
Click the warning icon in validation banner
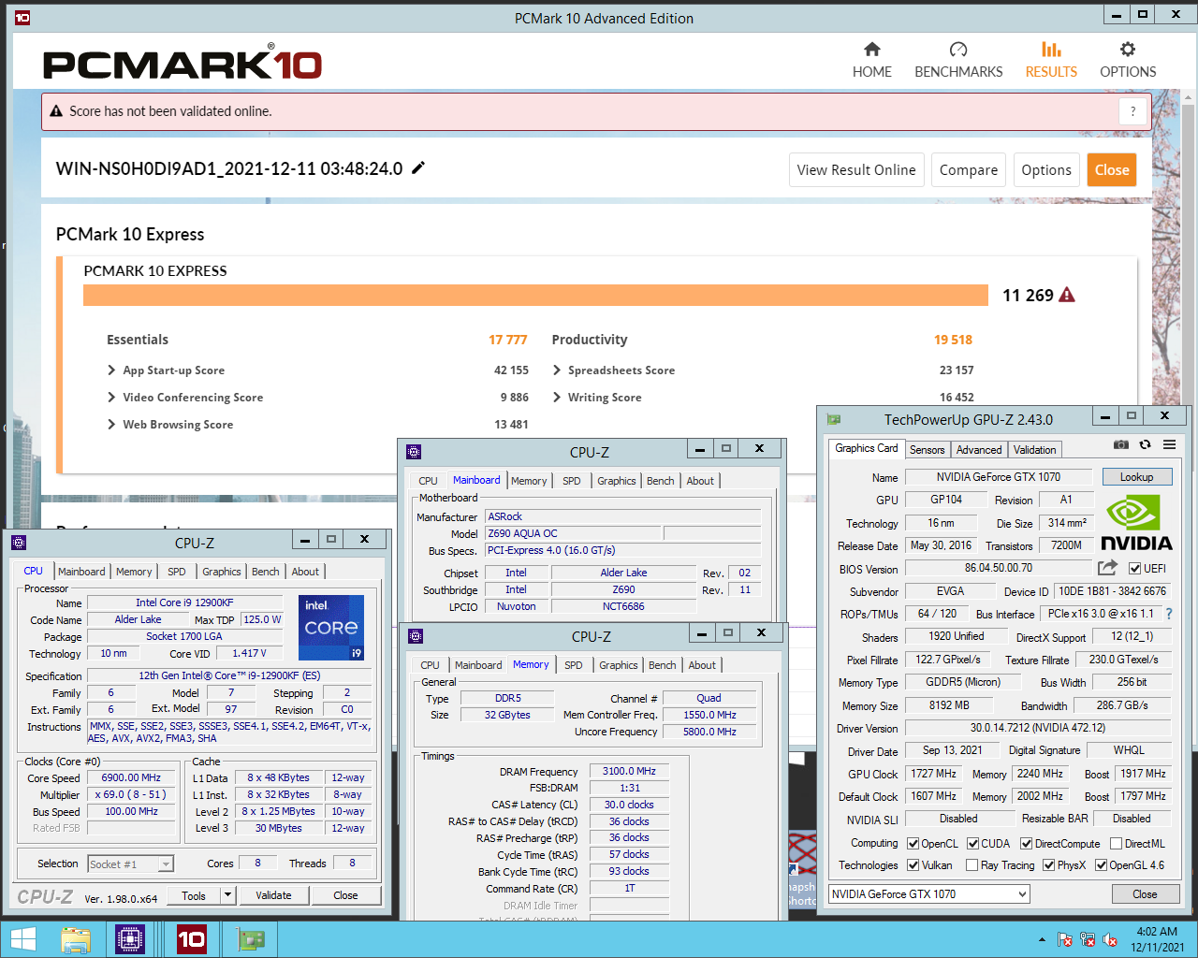click(56, 110)
